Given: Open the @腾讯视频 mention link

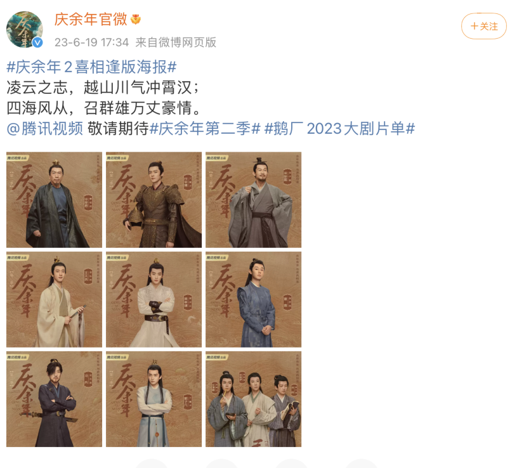Looking at the screenshot, I should 45,129.
